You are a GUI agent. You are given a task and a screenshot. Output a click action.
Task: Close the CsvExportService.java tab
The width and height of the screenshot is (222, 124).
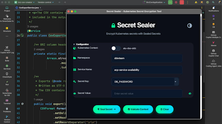[40, 7]
